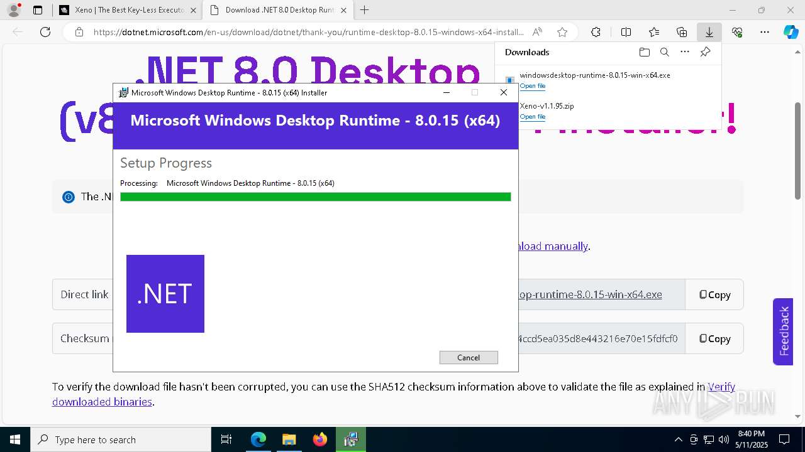Open file for Xeno-v1.1.95.zip

pyautogui.click(x=533, y=117)
